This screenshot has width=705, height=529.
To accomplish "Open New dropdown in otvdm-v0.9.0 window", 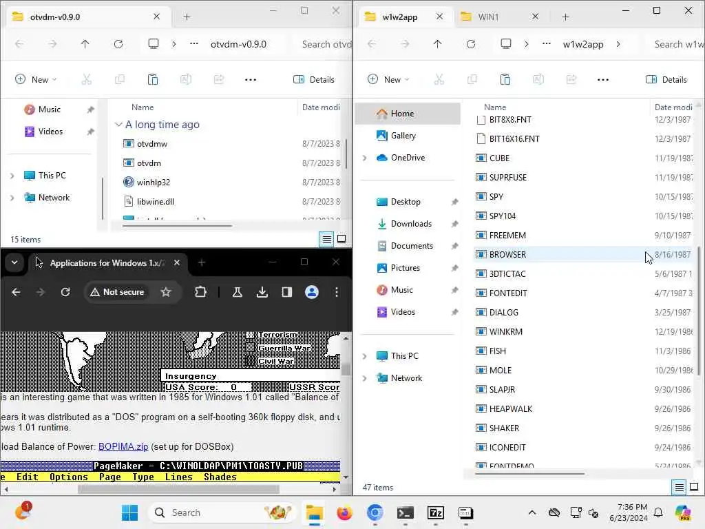I will tap(36, 80).
